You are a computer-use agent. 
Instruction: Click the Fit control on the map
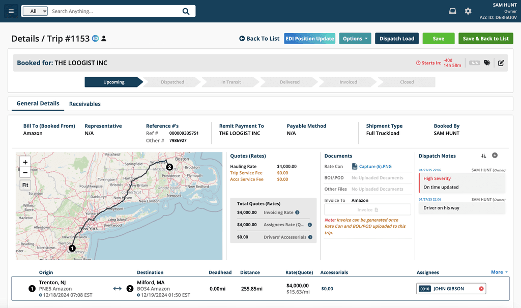tap(24, 184)
